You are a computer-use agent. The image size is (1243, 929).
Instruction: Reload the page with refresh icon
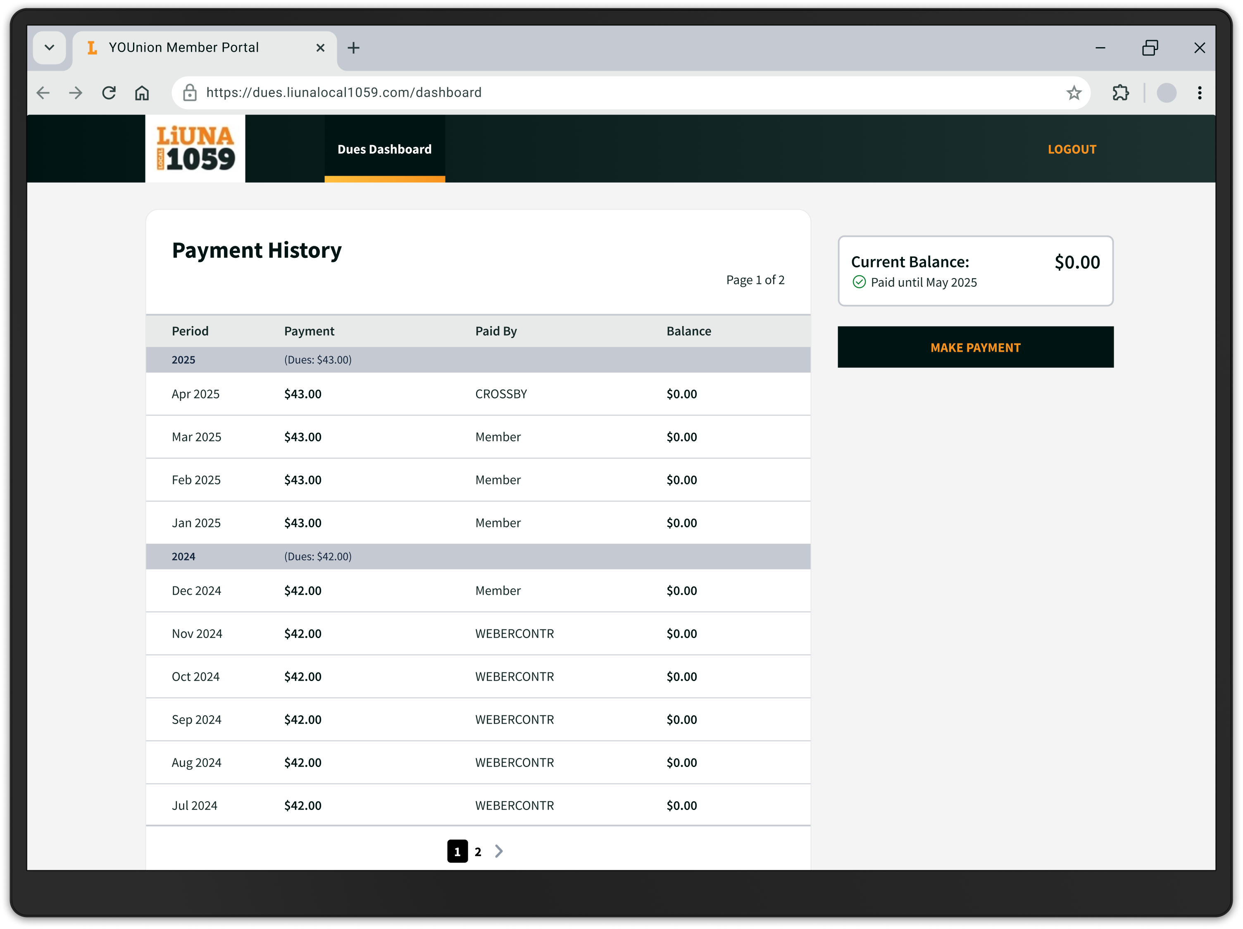(x=109, y=93)
